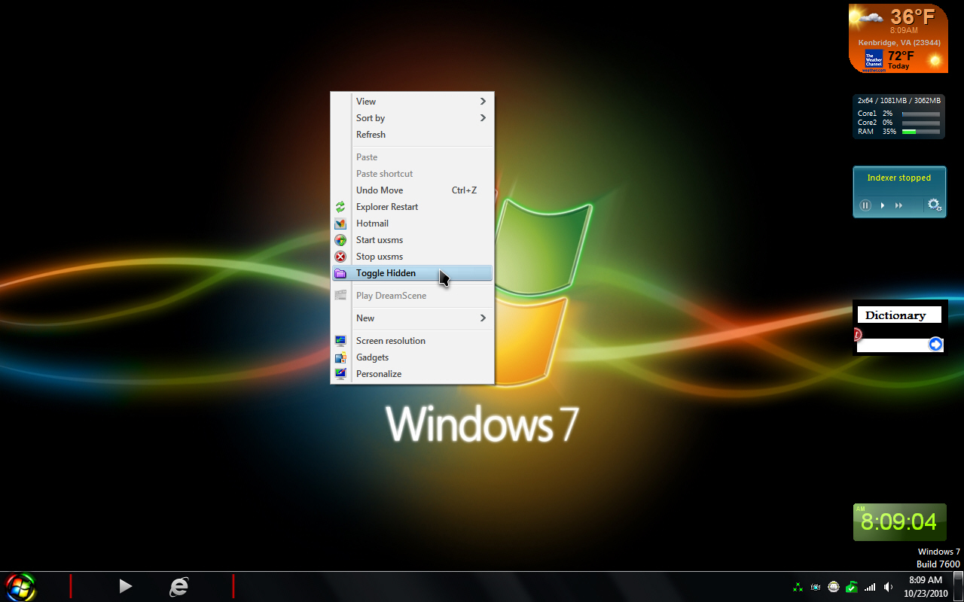Launch the media player taskbar icon
This screenshot has width=964, height=602.
(126, 586)
